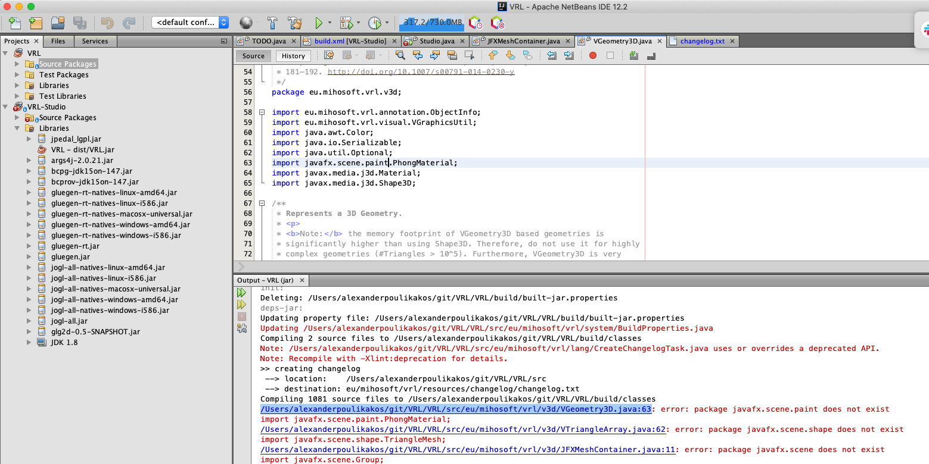This screenshot has height=464, width=929.
Task: Stop the build with red square in Output
Action: click(x=241, y=316)
